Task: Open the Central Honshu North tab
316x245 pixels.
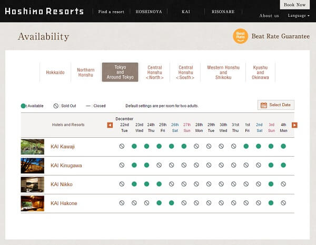Action: pos(154,73)
